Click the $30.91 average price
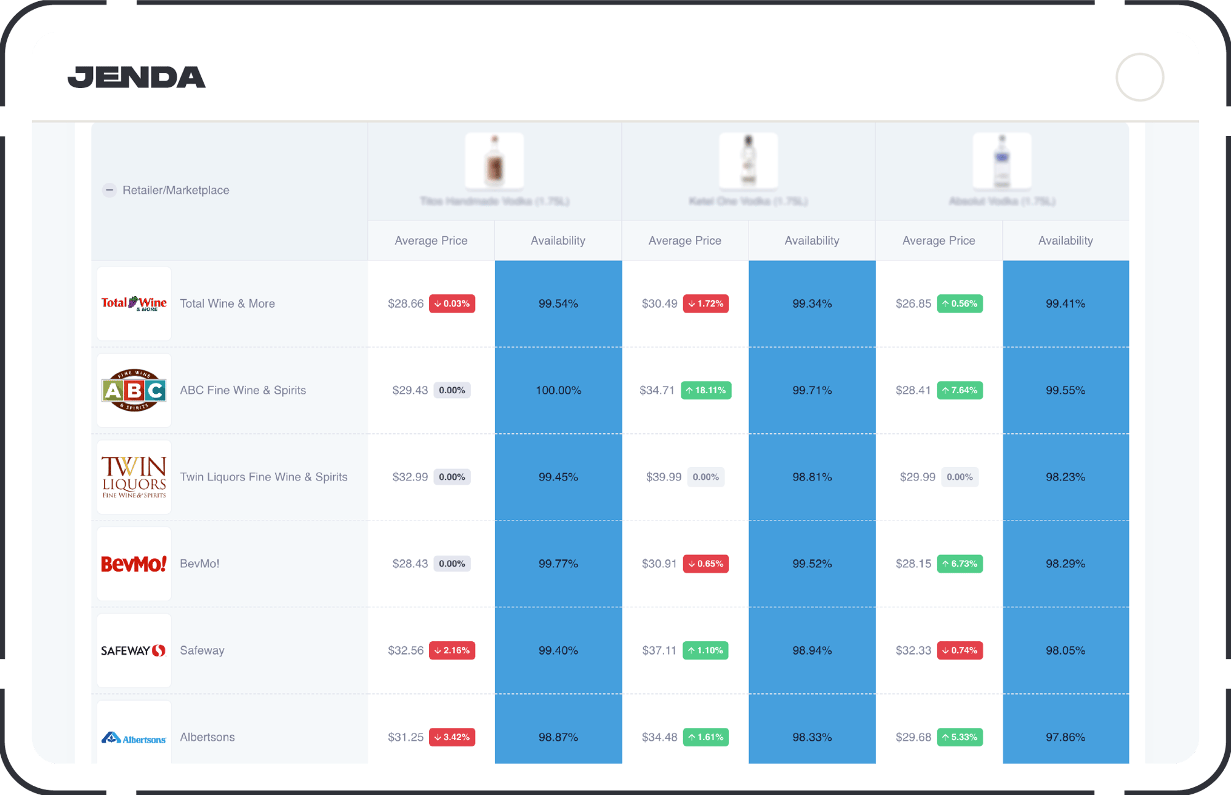The height and width of the screenshot is (795, 1231). click(659, 564)
